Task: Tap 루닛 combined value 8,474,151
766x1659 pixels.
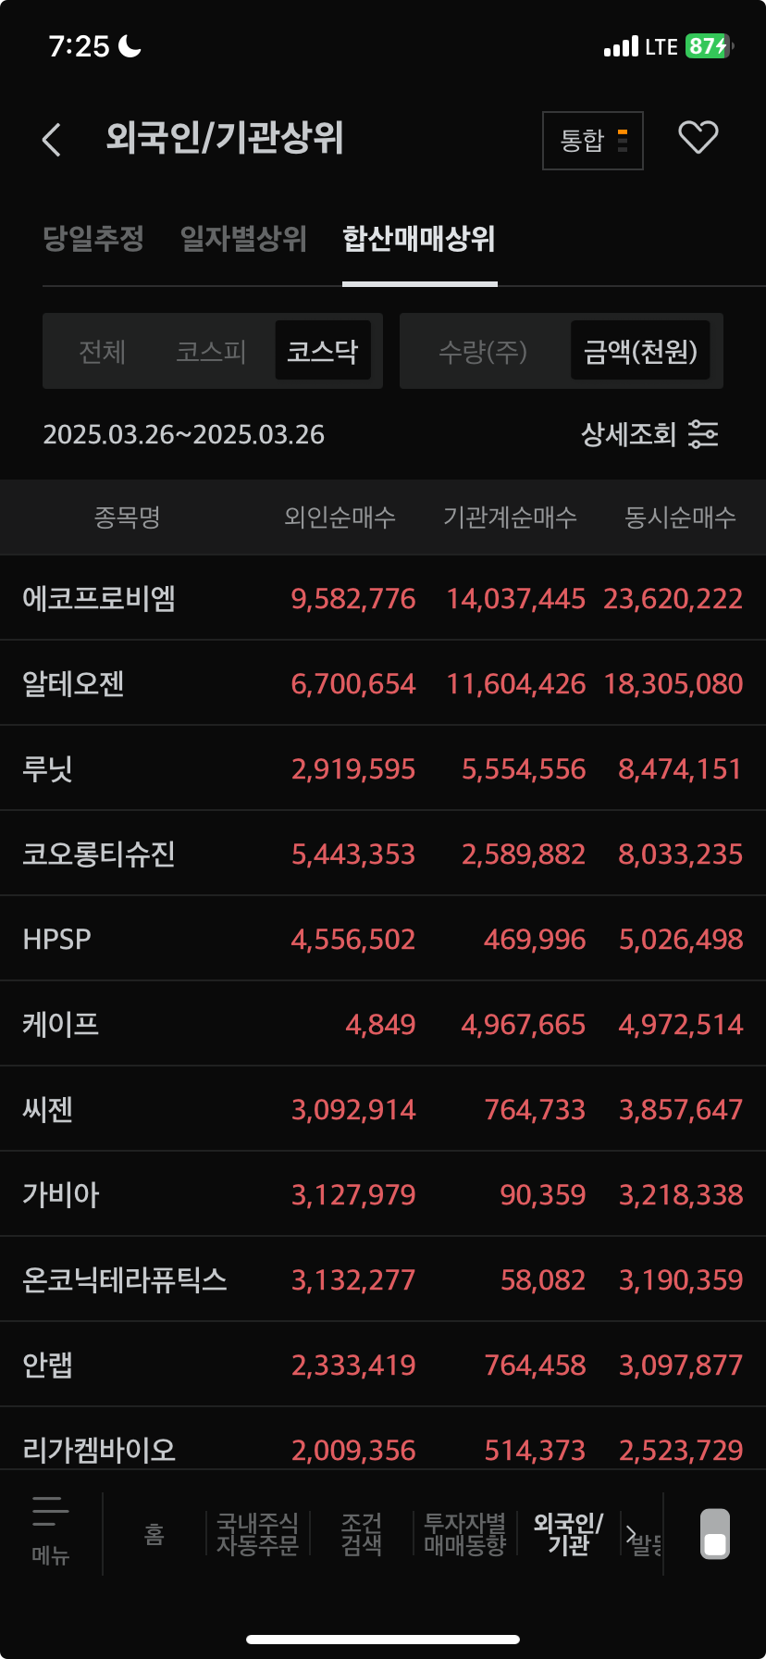Action: click(x=680, y=769)
